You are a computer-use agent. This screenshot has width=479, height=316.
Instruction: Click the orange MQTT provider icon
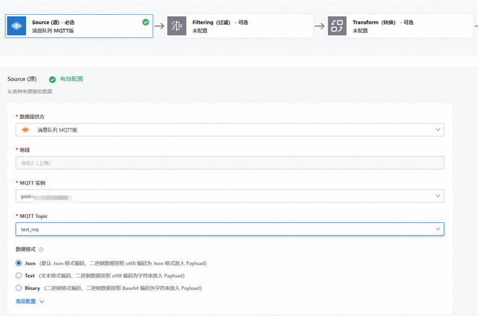click(x=25, y=130)
